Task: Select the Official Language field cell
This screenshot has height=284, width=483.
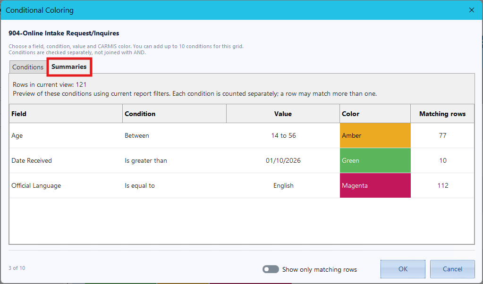Action: (66, 185)
